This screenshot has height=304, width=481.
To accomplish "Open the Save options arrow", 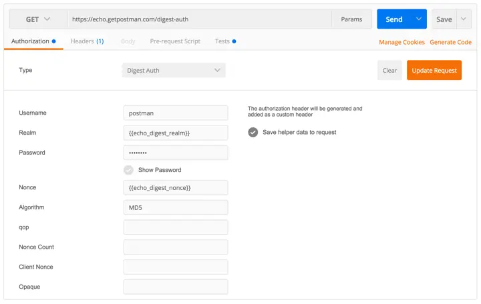I will tap(464, 19).
